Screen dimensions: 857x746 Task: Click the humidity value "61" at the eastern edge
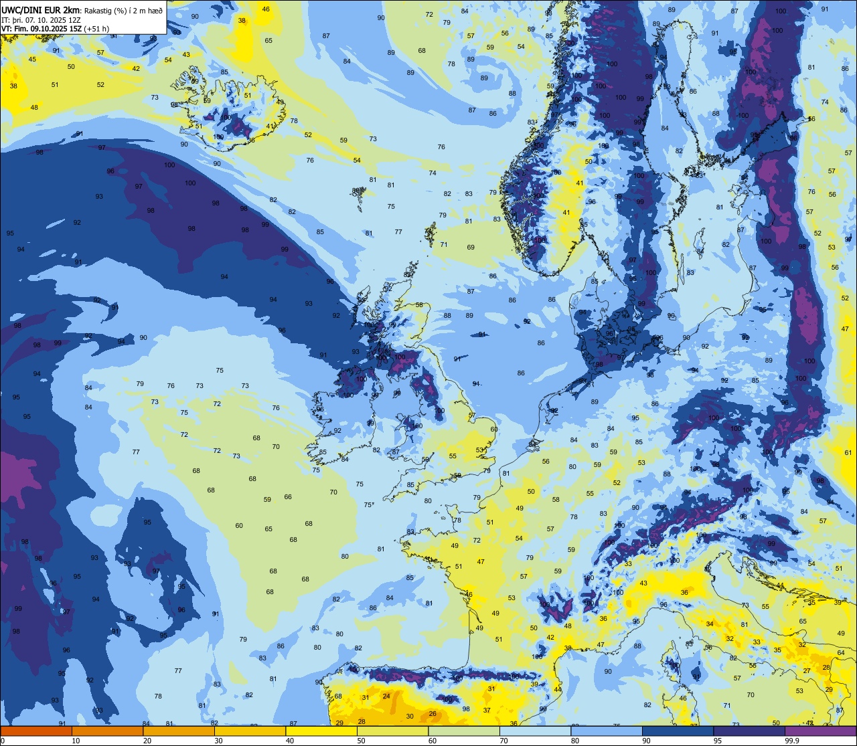click(848, 453)
